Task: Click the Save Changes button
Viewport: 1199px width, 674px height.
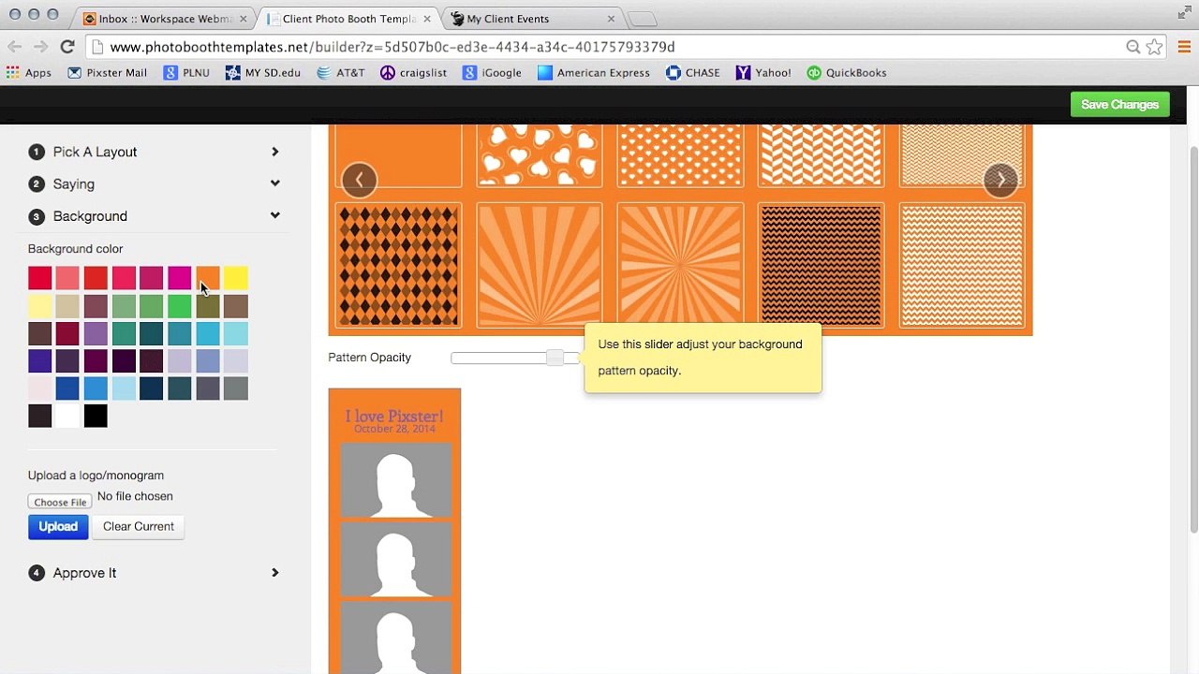Action: pos(1120,105)
